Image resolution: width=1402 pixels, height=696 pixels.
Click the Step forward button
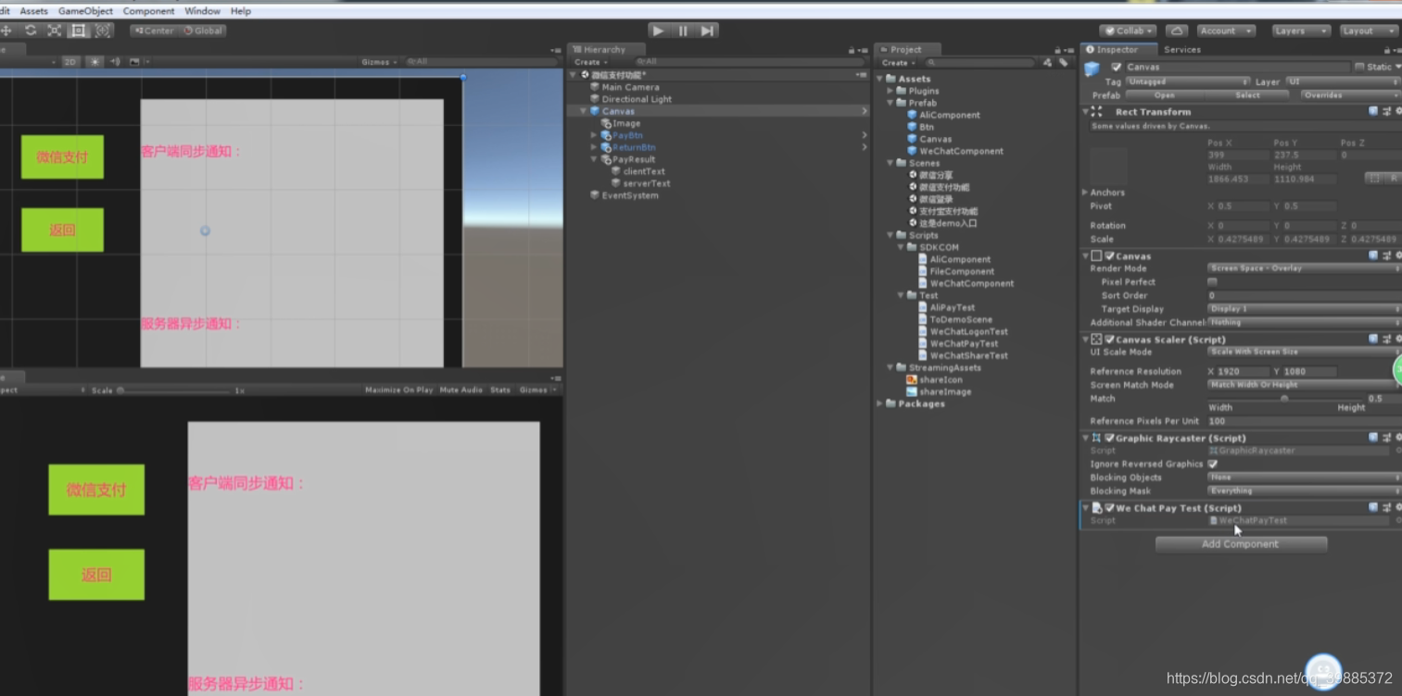pos(707,31)
